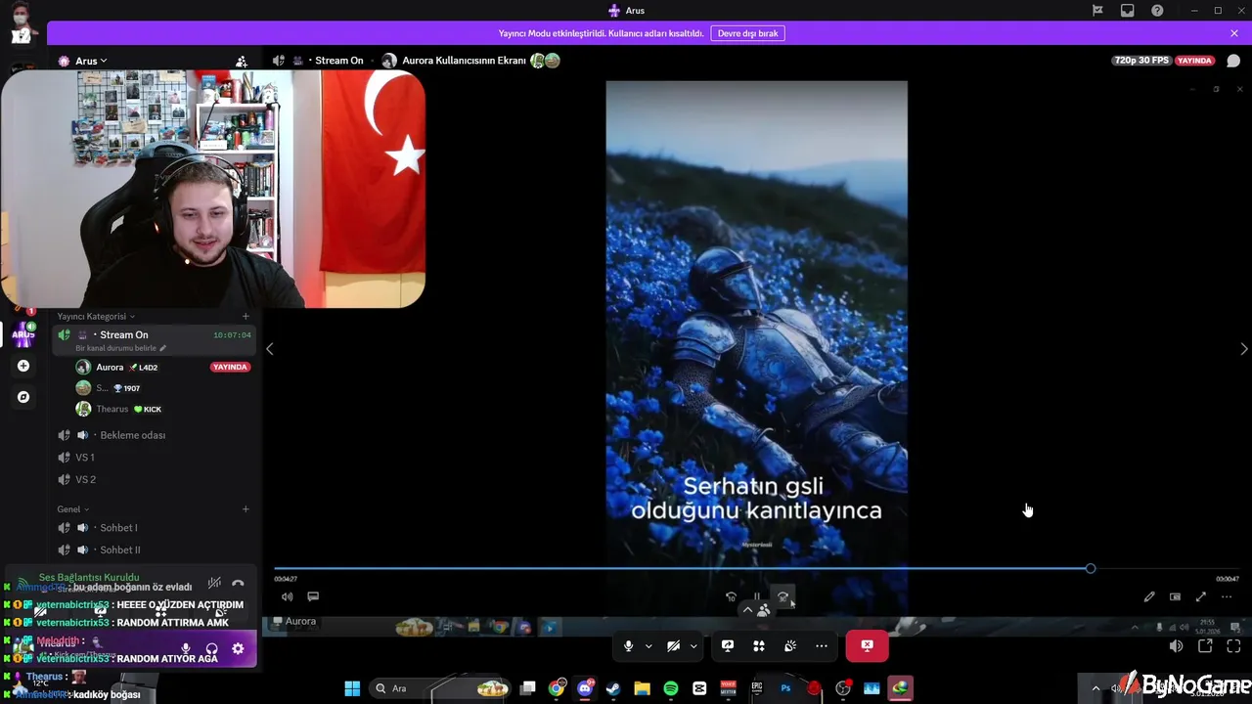Open user settings gear icon

pyautogui.click(x=238, y=648)
